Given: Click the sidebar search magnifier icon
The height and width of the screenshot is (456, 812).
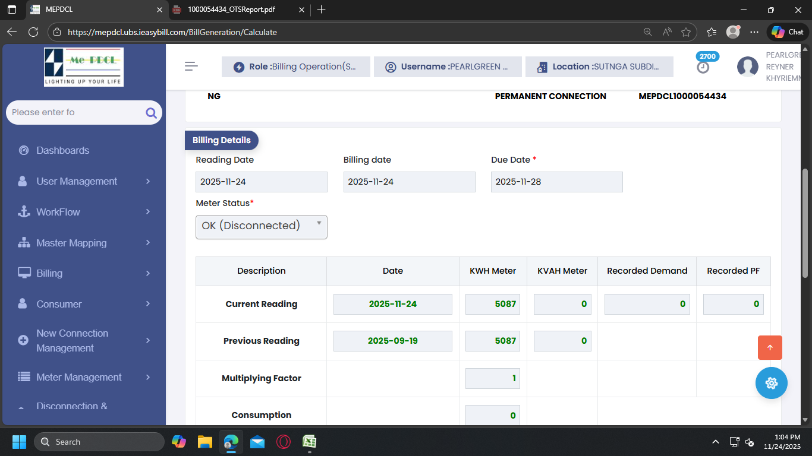Looking at the screenshot, I should pyautogui.click(x=151, y=113).
